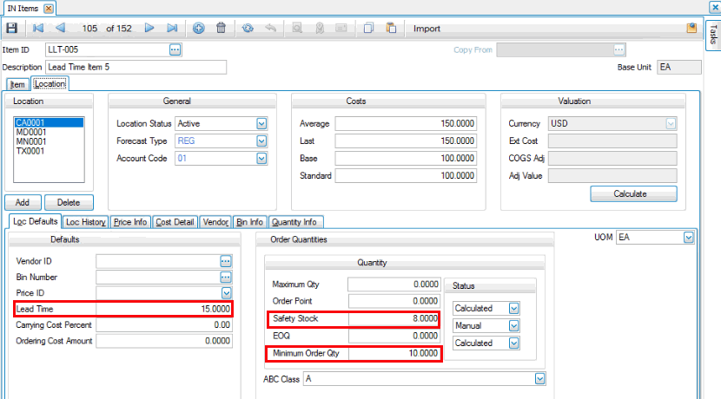Viewport: 721px width, 399px height.
Task: Open the Price Info tab
Action: point(130,222)
